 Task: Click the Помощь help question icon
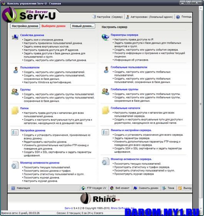(x=178, y=17)
